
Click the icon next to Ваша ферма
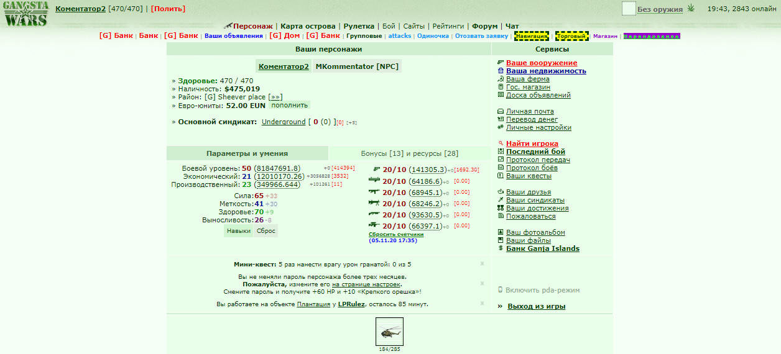[x=501, y=79]
